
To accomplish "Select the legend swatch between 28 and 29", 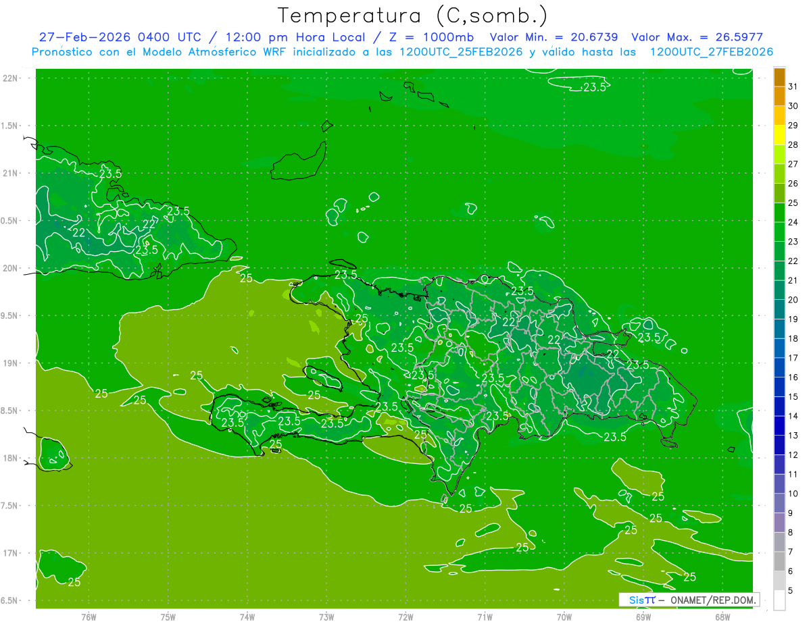I will [x=780, y=136].
